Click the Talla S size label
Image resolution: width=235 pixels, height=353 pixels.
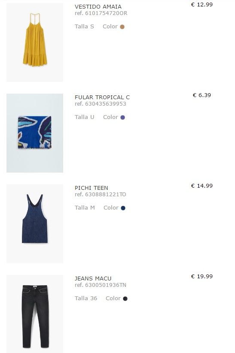click(x=84, y=27)
